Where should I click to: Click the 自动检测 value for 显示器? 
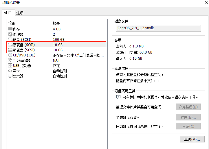60,76
